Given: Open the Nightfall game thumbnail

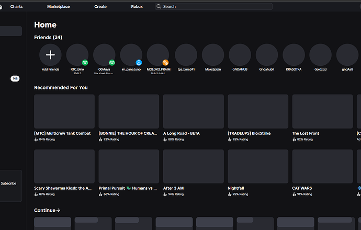Looking at the screenshot, I should click(x=258, y=166).
